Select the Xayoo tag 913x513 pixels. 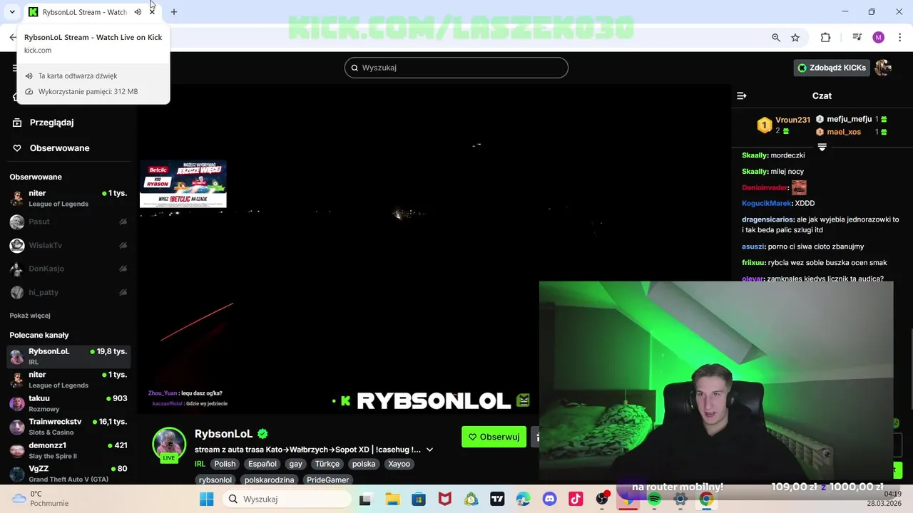(x=399, y=464)
